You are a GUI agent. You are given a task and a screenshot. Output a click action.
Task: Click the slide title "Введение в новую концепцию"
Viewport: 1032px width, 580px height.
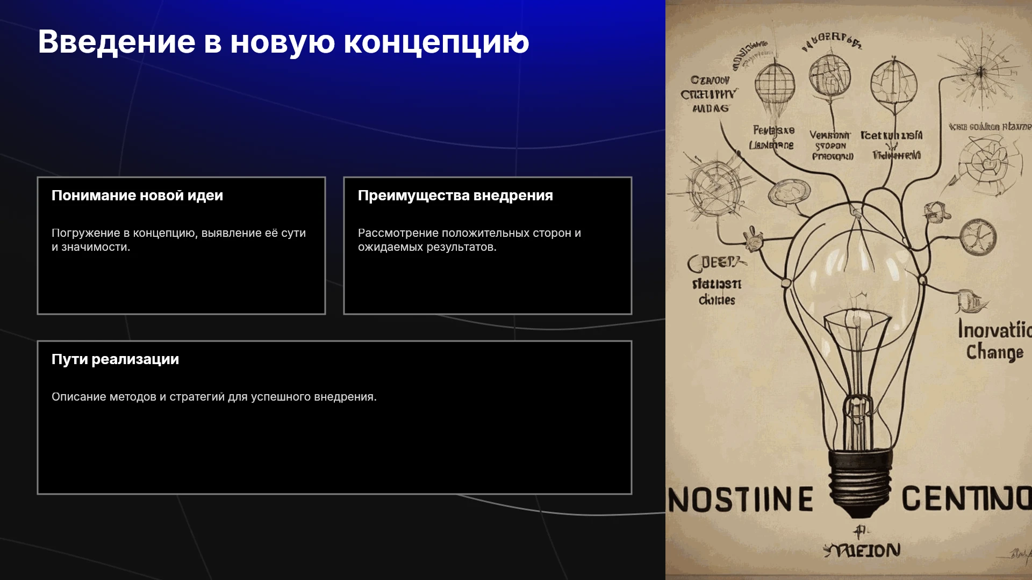tap(283, 42)
